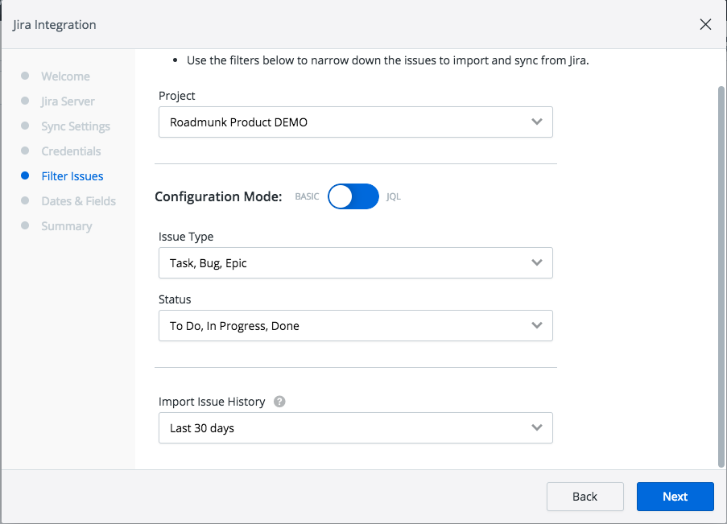Click the dialog's vertical scrollbar
727x524 pixels.
click(x=721, y=274)
